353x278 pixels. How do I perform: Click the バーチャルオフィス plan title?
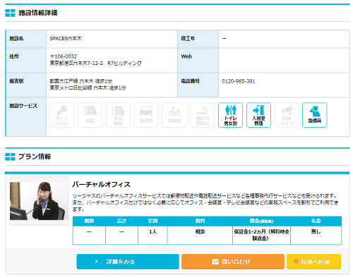click(101, 184)
